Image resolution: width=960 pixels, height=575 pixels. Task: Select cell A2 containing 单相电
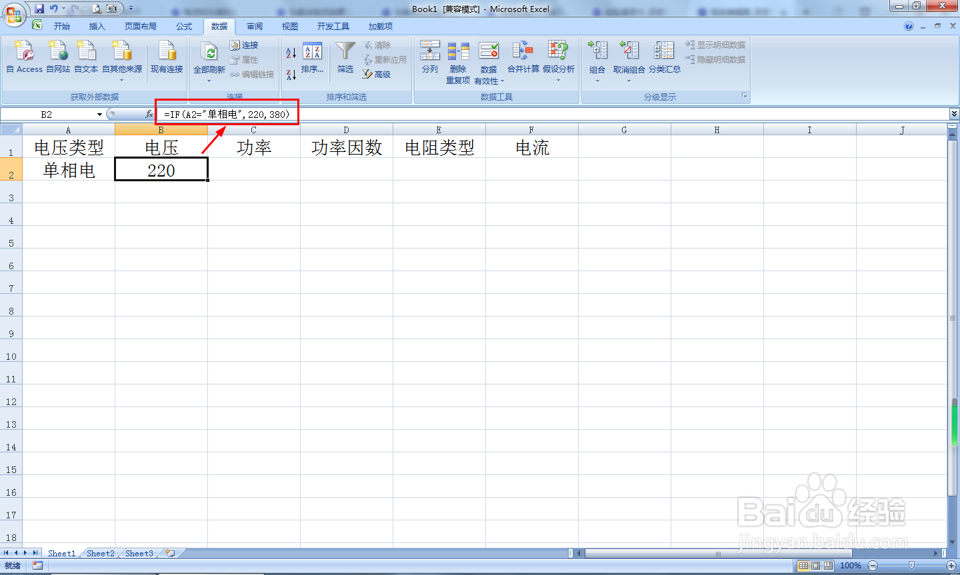[x=69, y=169]
